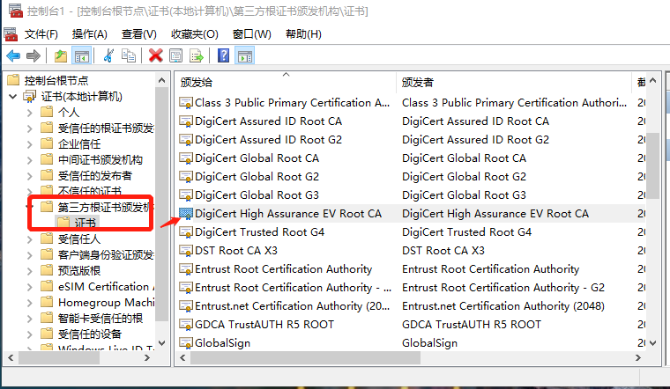Sort by the 颁发者 column header
This screenshot has height=389, width=670.
tap(418, 82)
